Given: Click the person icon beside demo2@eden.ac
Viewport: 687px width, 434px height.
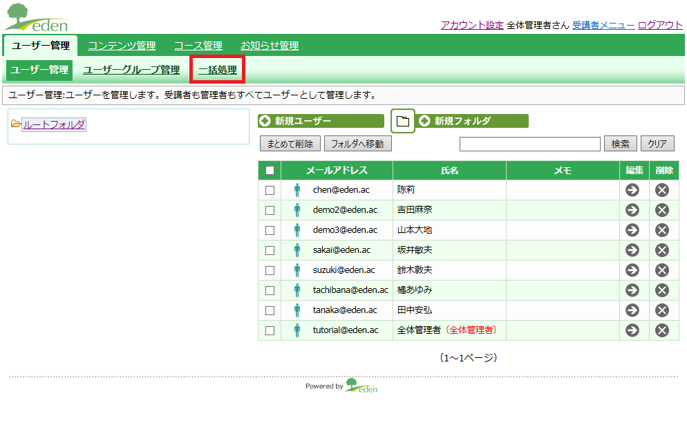Looking at the screenshot, I should click(297, 210).
